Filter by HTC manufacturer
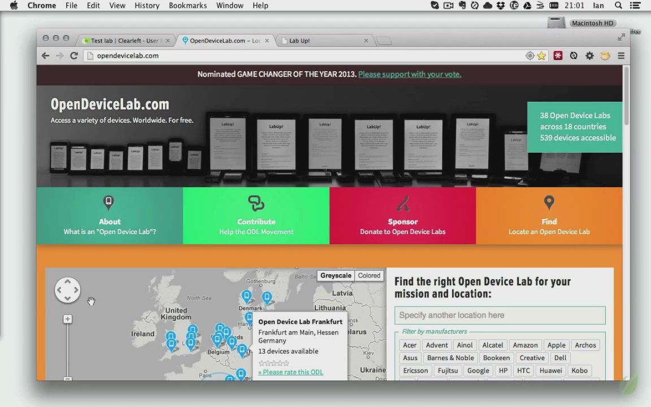Viewport: 651px width, 407px height. pyautogui.click(x=523, y=370)
